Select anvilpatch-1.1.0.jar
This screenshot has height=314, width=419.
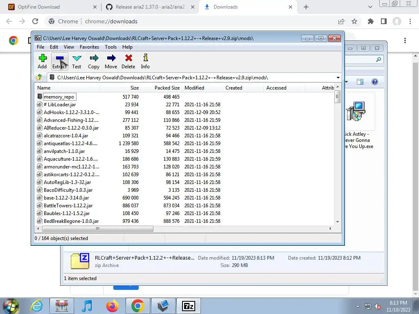tap(64, 151)
